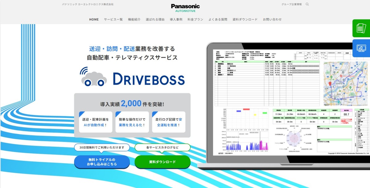Viewport: 370px width, 188px height.
Task: Click the Panasonic Automotive logo
Action: [x=185, y=8]
